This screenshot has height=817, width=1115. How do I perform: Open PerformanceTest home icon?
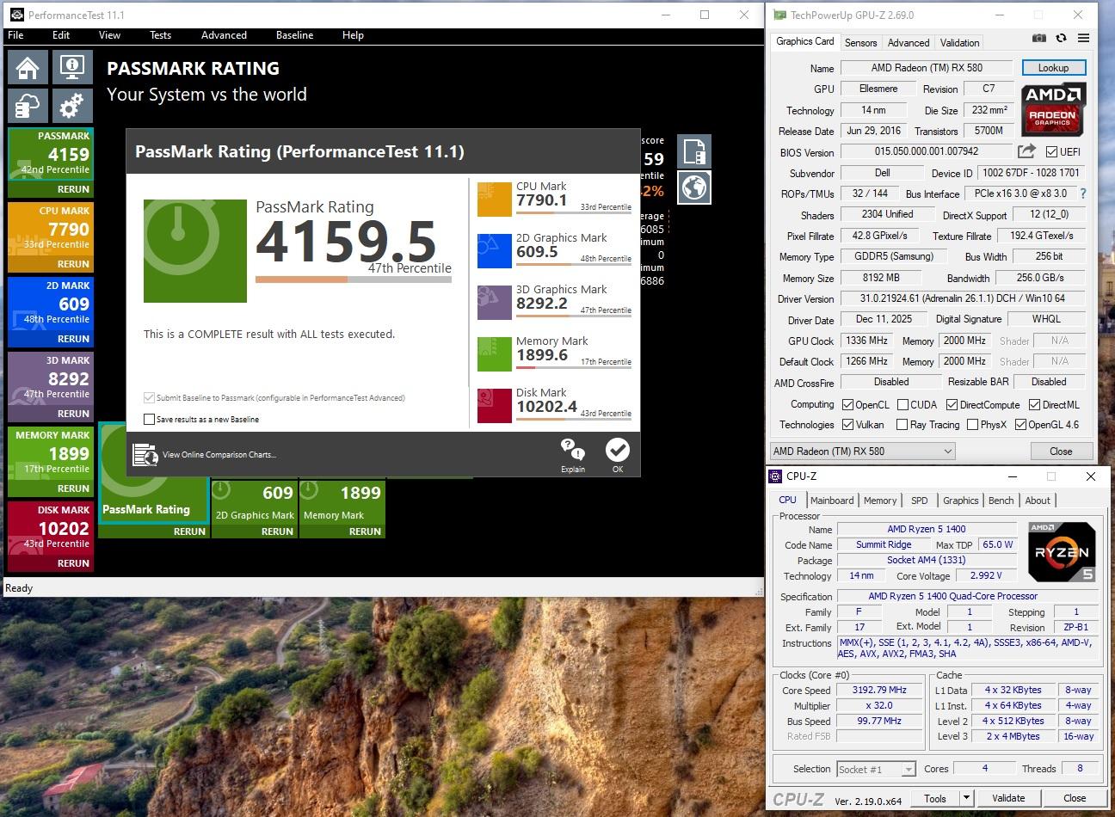28,67
